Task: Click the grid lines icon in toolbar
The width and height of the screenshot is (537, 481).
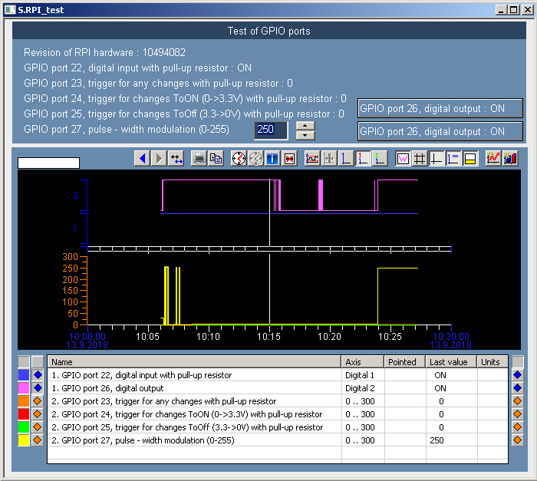Action: coord(420,158)
